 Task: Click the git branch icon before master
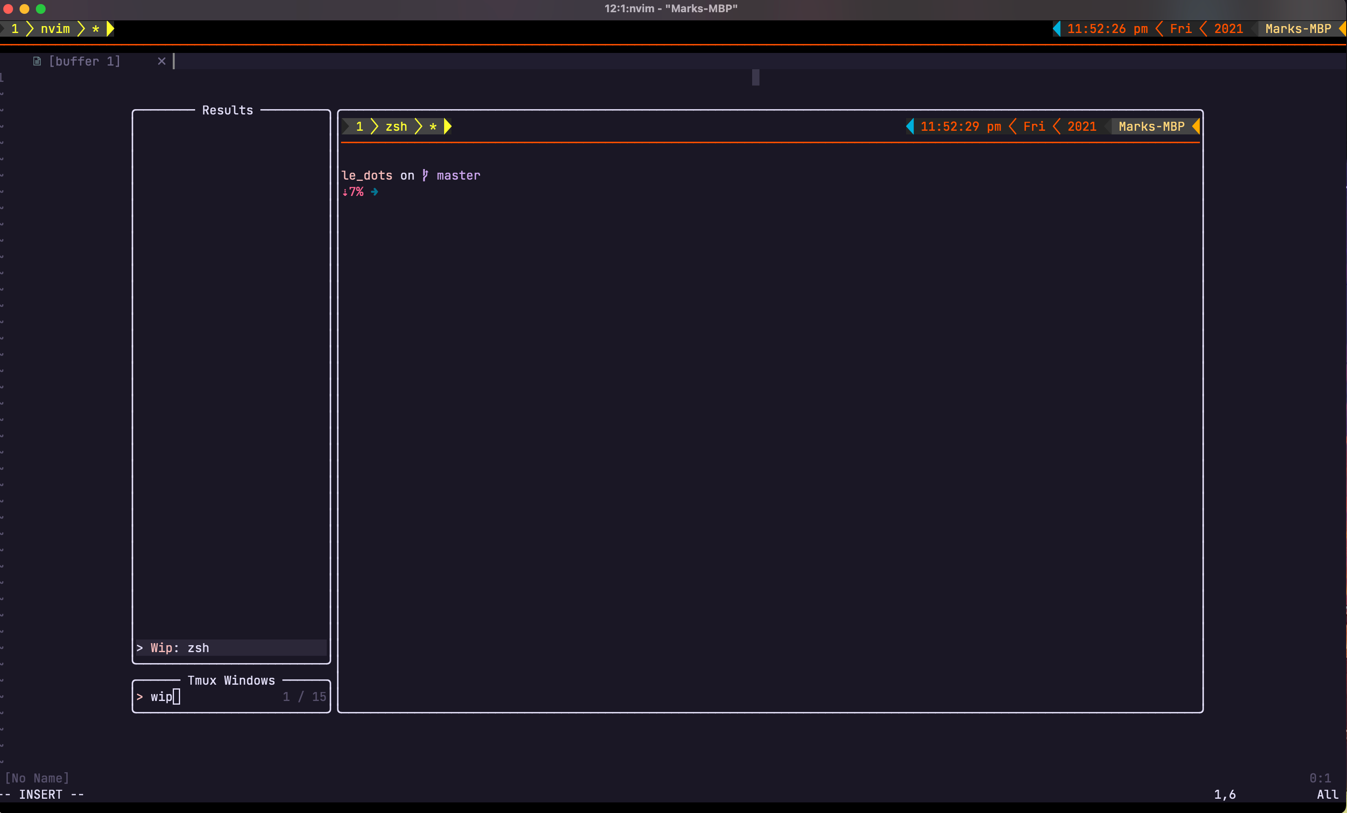click(x=425, y=176)
